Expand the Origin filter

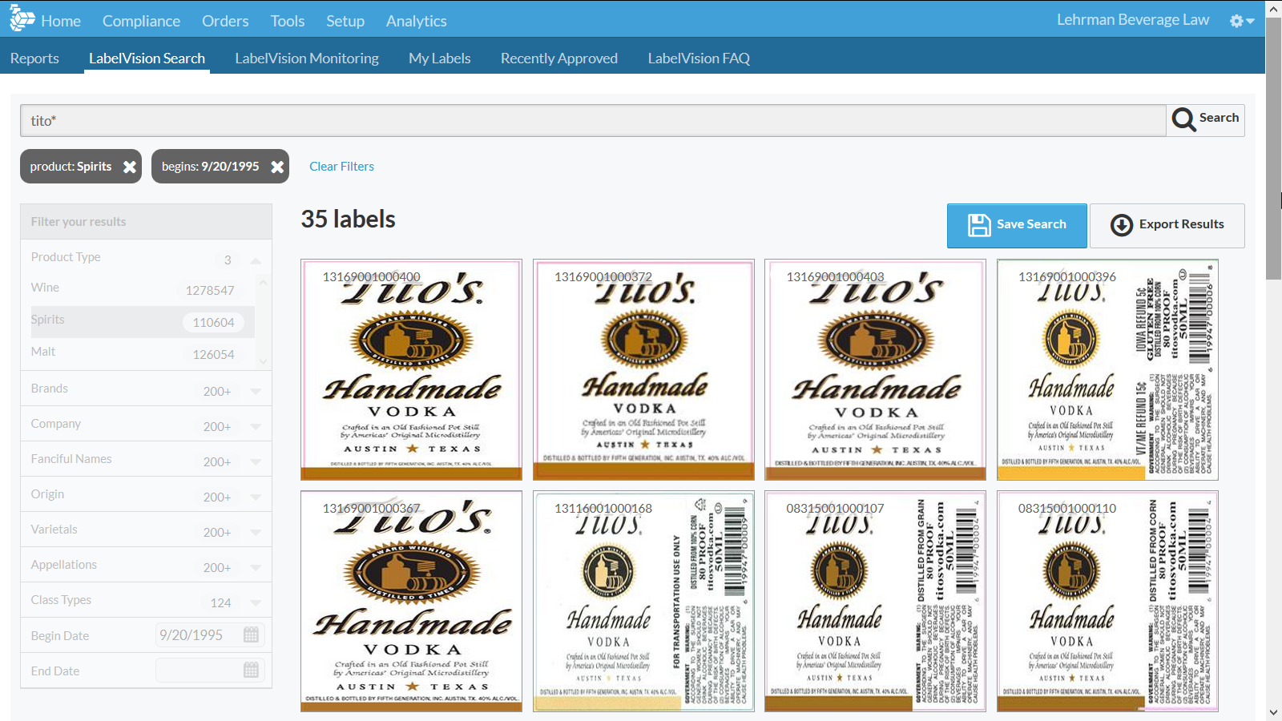pos(256,497)
